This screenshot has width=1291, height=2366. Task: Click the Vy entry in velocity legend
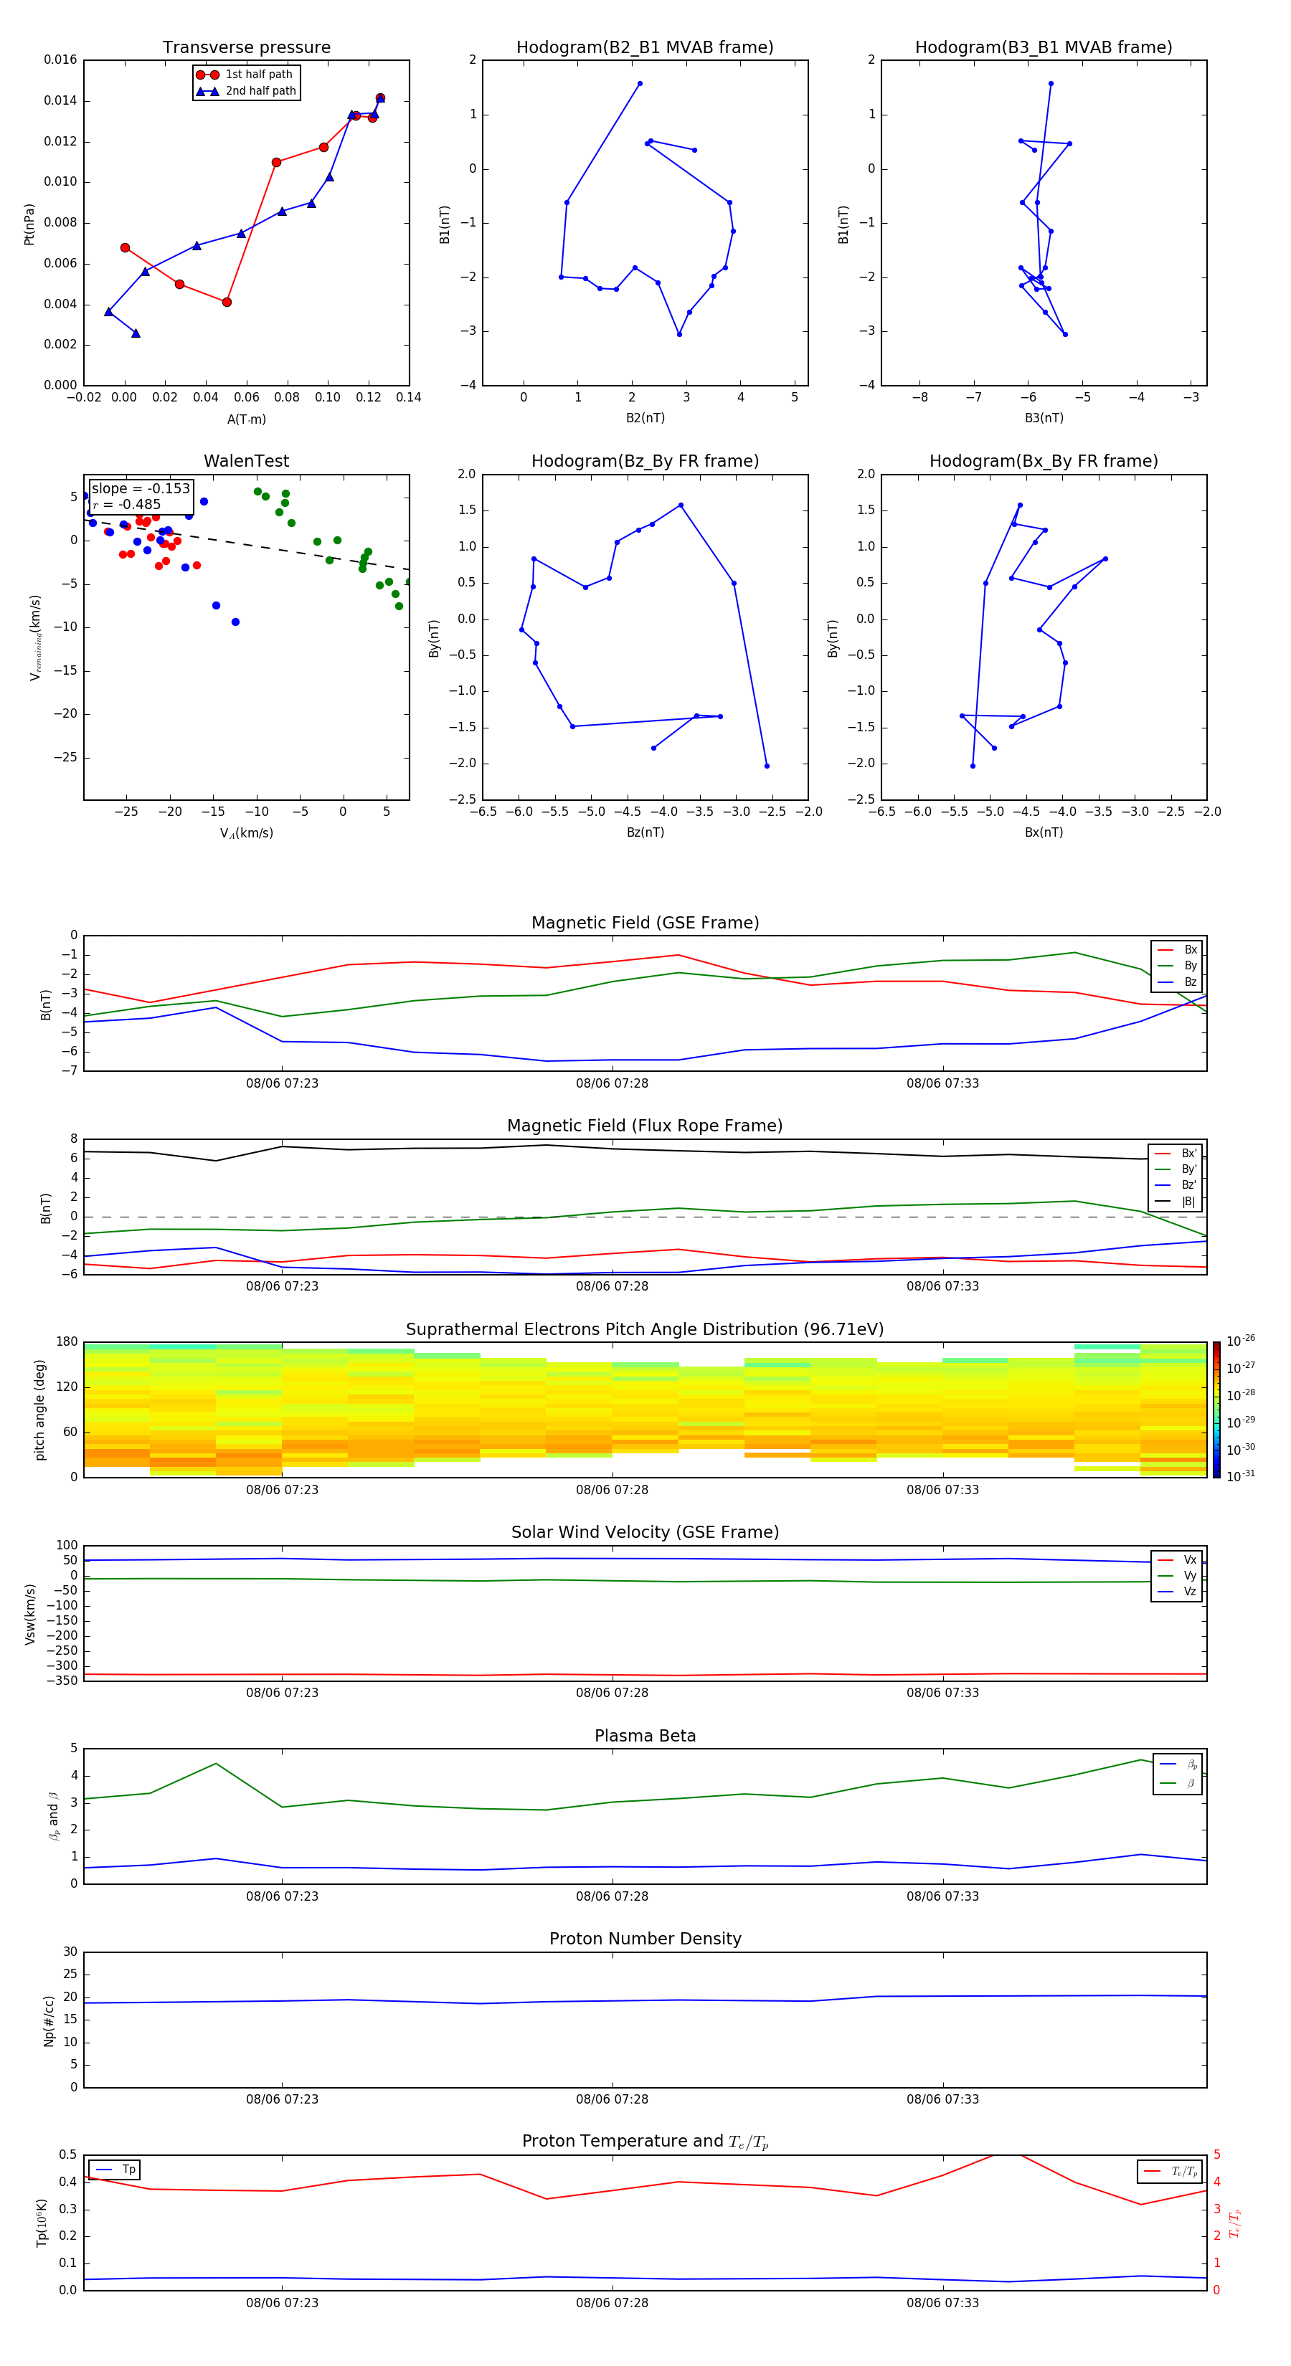(x=1177, y=1575)
